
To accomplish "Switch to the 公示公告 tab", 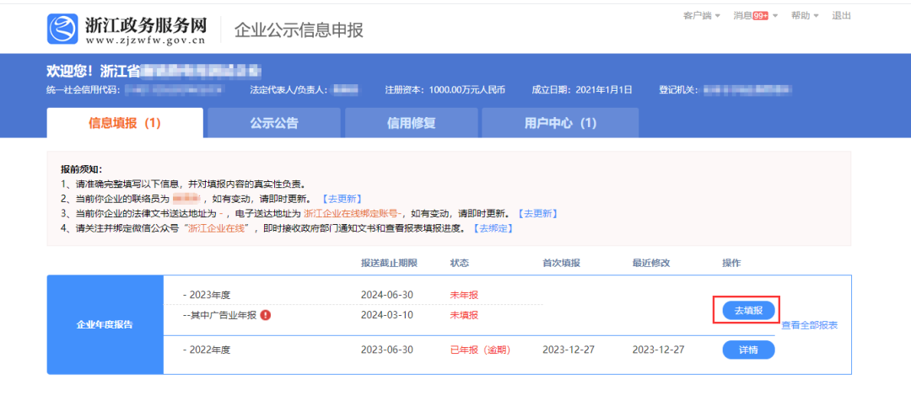I will pyautogui.click(x=274, y=123).
